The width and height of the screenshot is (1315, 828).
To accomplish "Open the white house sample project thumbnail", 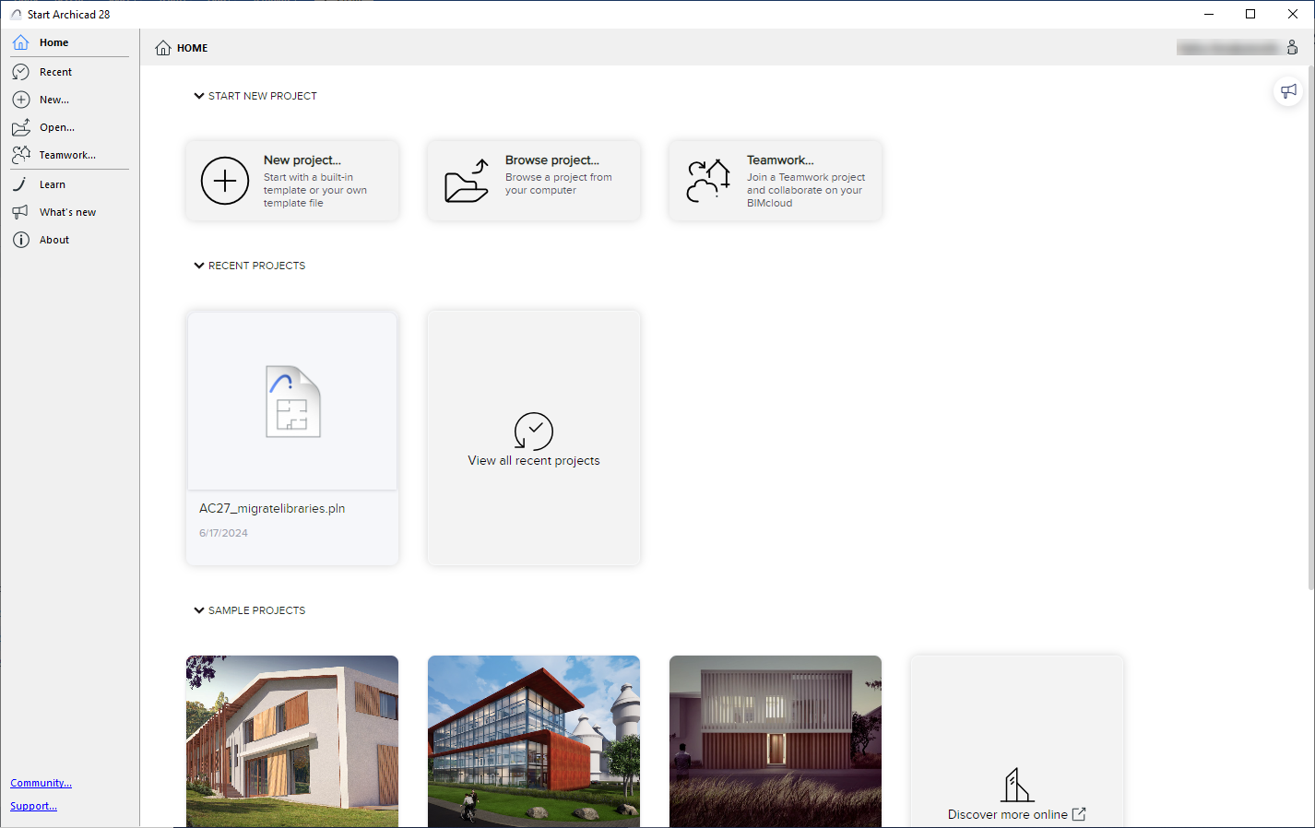I will 292,741.
